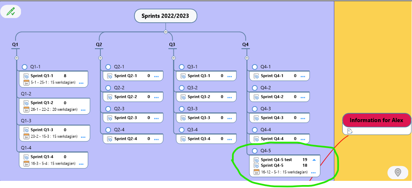Click the task icon beside Sprint Q2-1
The height and width of the screenshot is (188, 412).
[110, 76]
